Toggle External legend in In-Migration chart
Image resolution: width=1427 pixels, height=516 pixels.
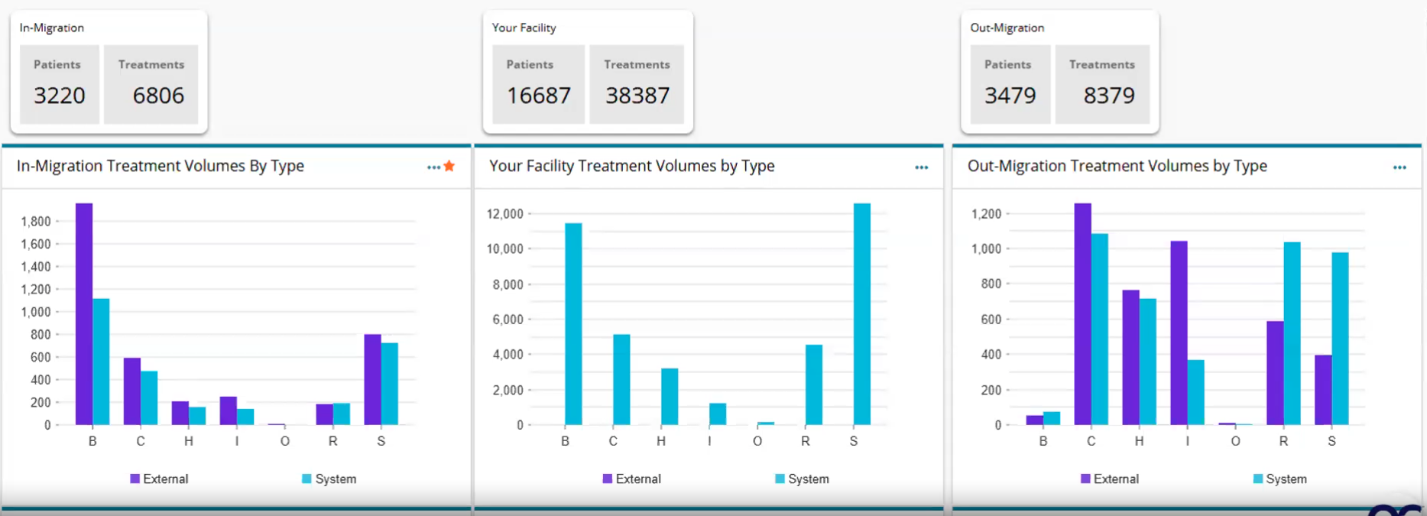159,479
